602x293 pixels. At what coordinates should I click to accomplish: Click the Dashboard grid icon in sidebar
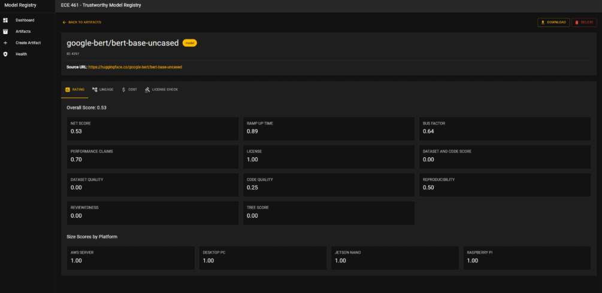(5, 20)
